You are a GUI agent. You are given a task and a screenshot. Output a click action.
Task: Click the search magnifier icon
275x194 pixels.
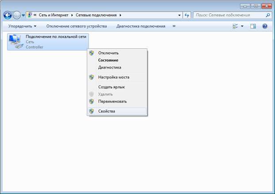tap(268, 15)
